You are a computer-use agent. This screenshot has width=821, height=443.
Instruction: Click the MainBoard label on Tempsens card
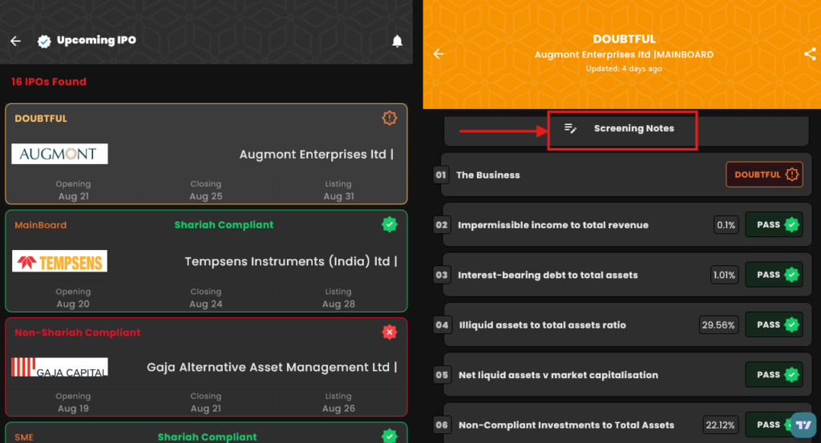pos(40,225)
